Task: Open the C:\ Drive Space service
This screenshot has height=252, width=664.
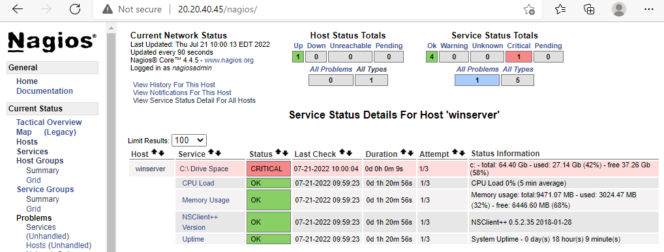Action: 204,169
